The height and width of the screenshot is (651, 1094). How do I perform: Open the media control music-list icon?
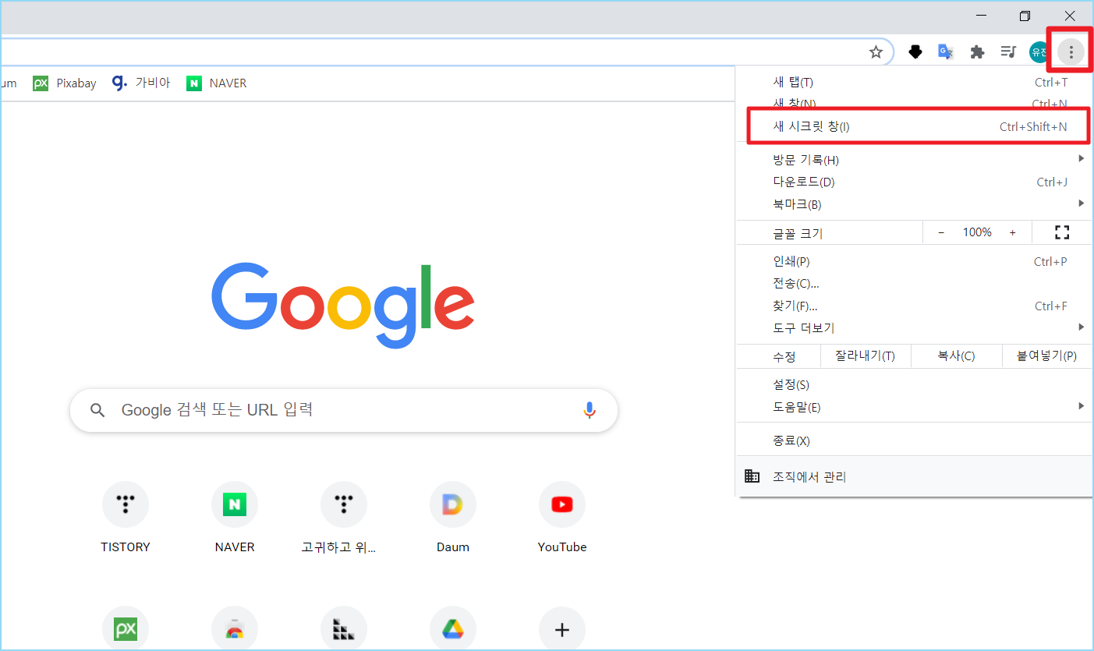(x=1008, y=52)
